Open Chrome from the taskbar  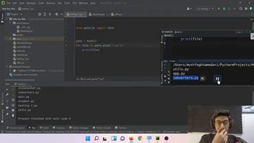click(140, 139)
